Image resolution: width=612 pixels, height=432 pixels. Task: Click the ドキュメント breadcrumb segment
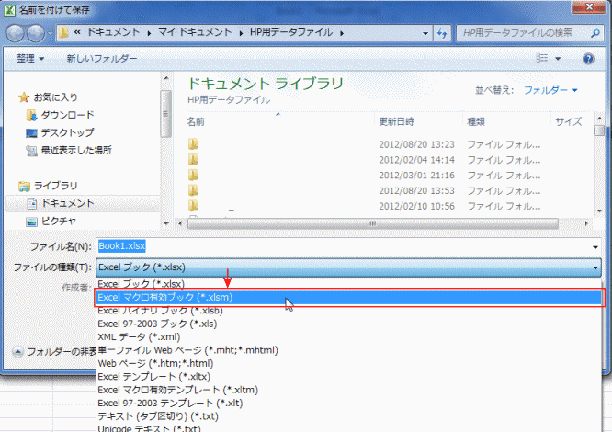tap(113, 32)
